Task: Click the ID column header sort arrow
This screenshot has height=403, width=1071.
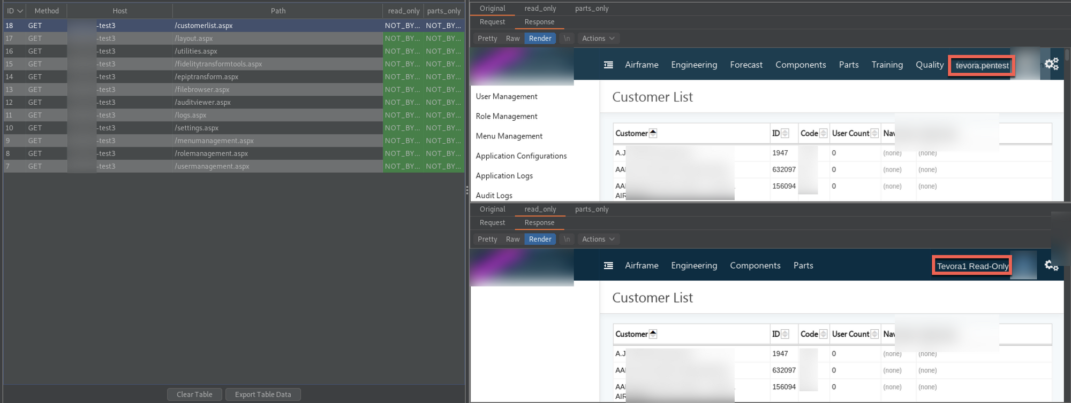Action: click(x=20, y=11)
